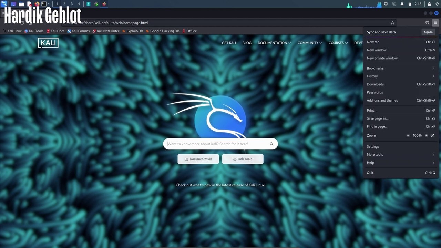Click the magnifier icon in Kali search box
441x248 pixels.
click(x=271, y=144)
